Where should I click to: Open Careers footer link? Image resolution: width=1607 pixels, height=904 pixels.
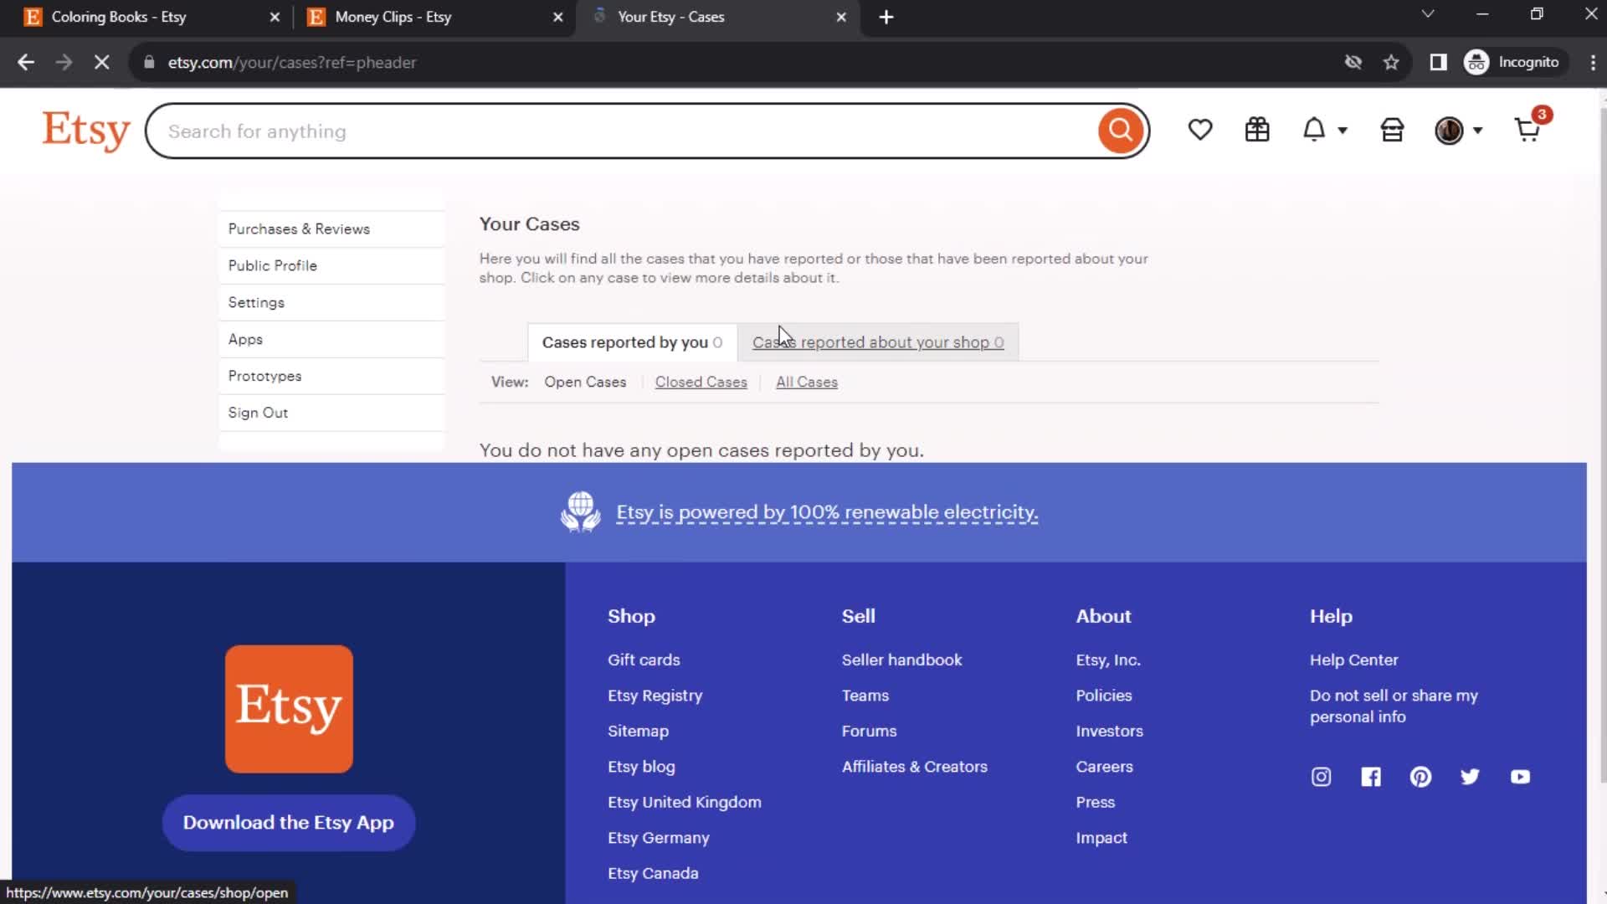point(1104,767)
